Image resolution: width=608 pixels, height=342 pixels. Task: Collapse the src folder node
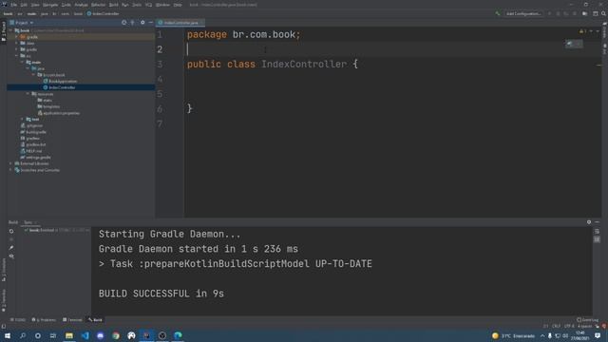(x=17, y=56)
